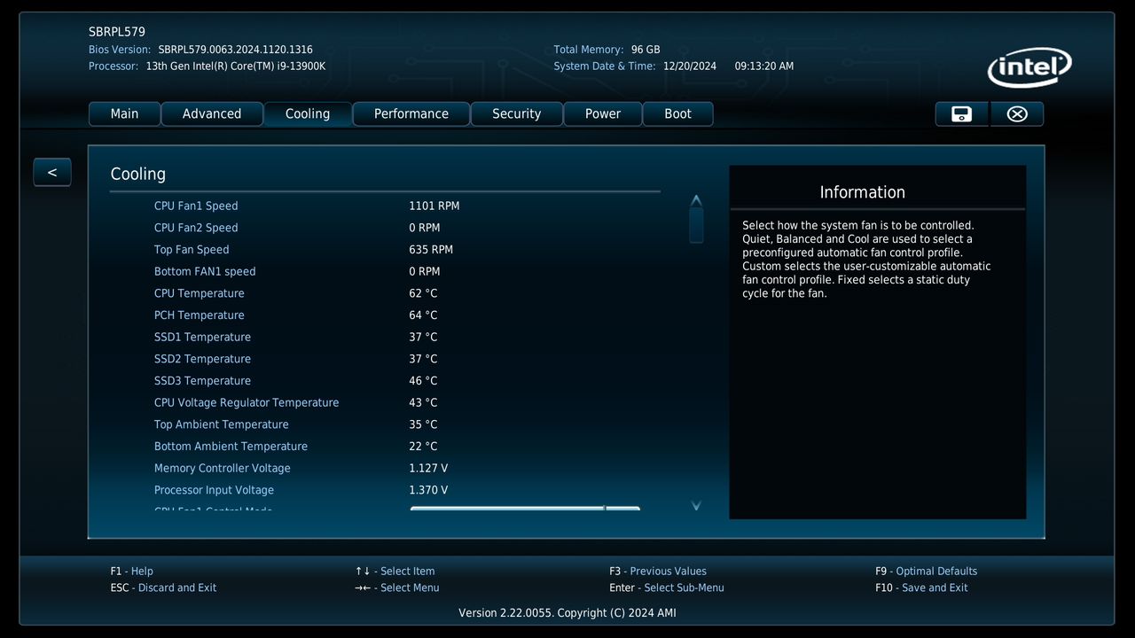
Task: Click Enter - Select Sub-Menu hint
Action: pyautogui.click(x=667, y=587)
